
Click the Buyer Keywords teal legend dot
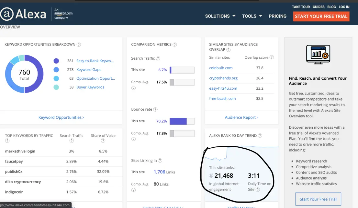coord(56,87)
